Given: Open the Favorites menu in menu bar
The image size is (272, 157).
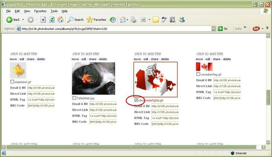Looking at the screenshot, I should pyautogui.click(x=40, y=11).
